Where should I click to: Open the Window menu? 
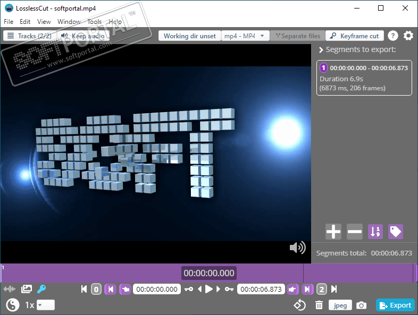tap(69, 22)
